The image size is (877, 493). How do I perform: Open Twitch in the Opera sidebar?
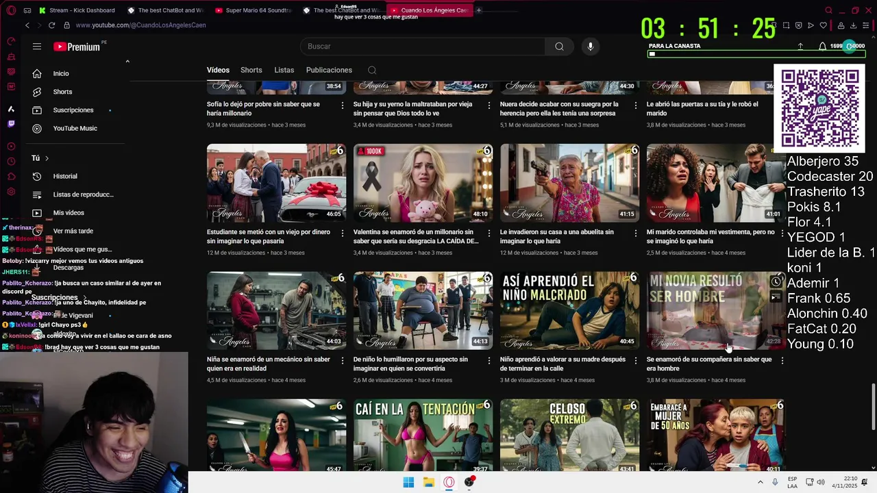[x=11, y=124]
